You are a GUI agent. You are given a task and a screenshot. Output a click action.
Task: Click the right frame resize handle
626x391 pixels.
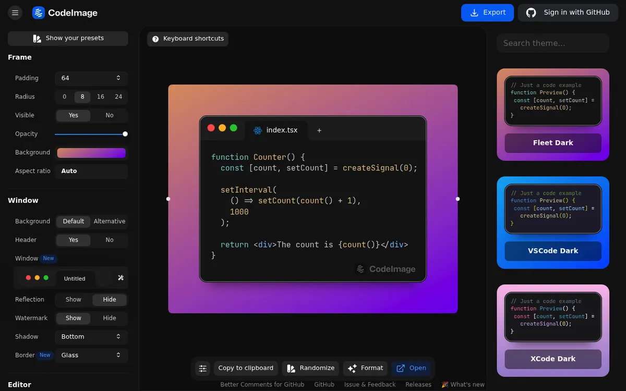(458, 199)
